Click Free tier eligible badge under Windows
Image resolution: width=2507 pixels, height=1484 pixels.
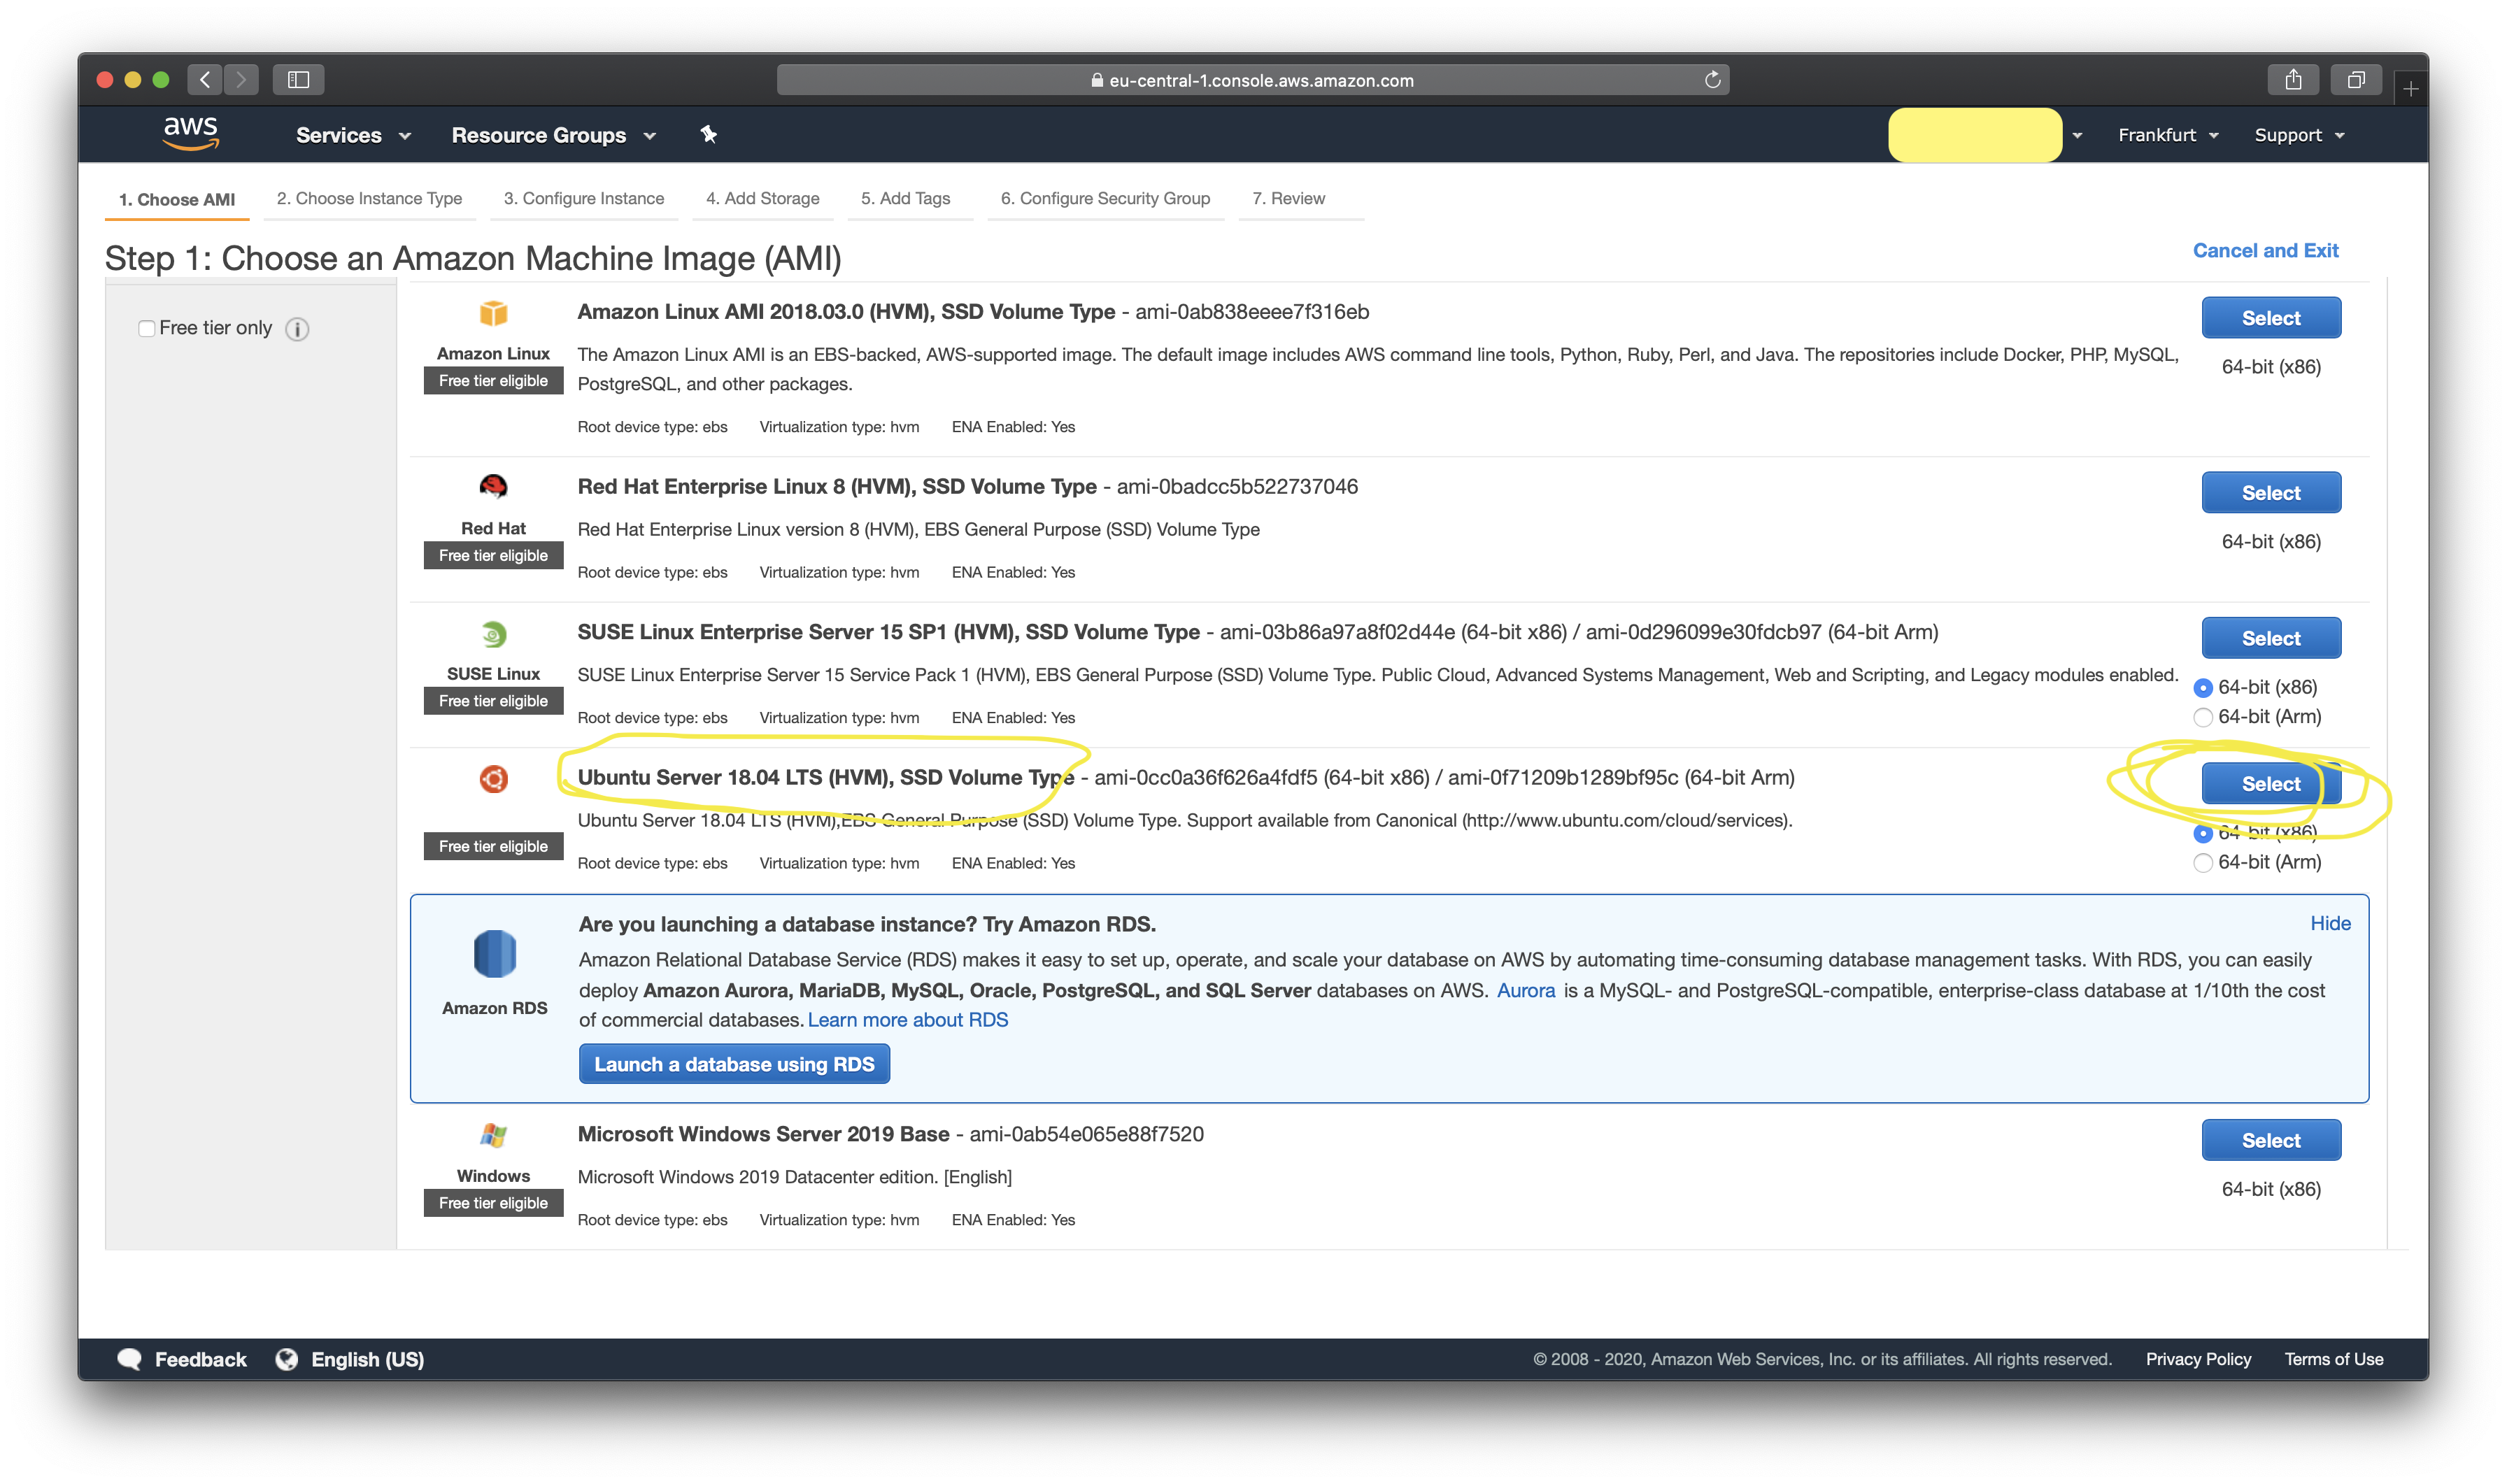(x=493, y=1203)
